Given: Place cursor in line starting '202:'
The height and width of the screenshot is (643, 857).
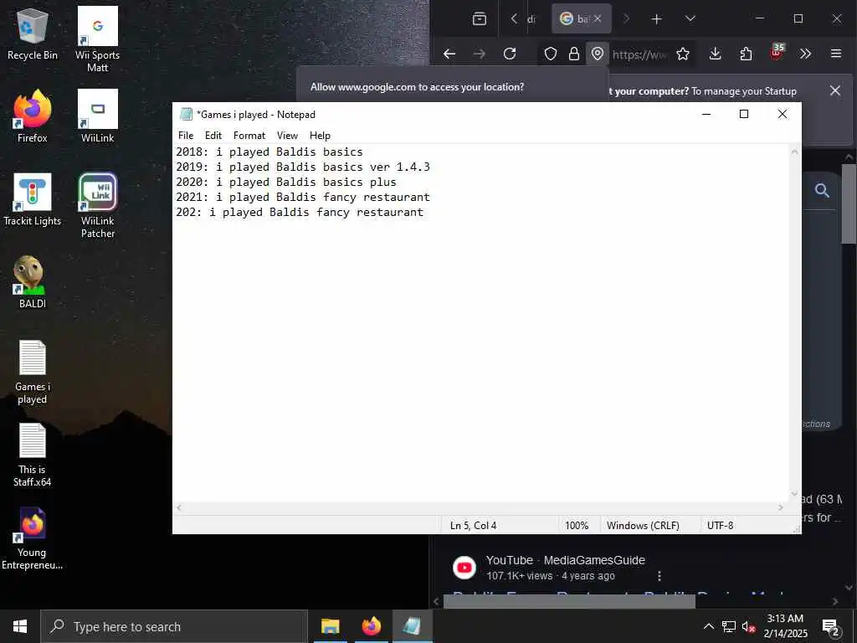Looking at the screenshot, I should [300, 212].
